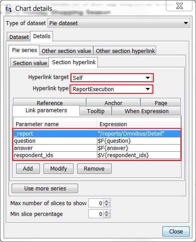This screenshot has width=196, height=242.
Task: Open the Other section value tab
Action: coord(66,51)
